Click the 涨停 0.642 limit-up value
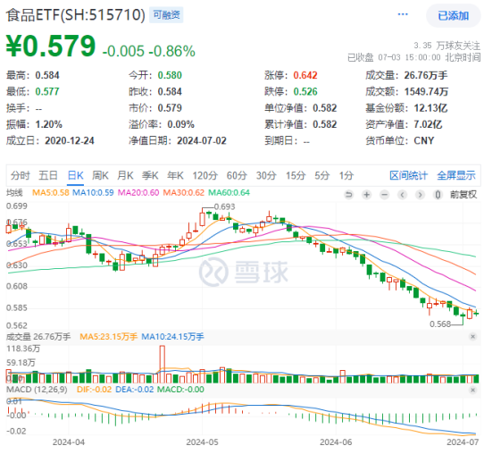 pos(305,75)
